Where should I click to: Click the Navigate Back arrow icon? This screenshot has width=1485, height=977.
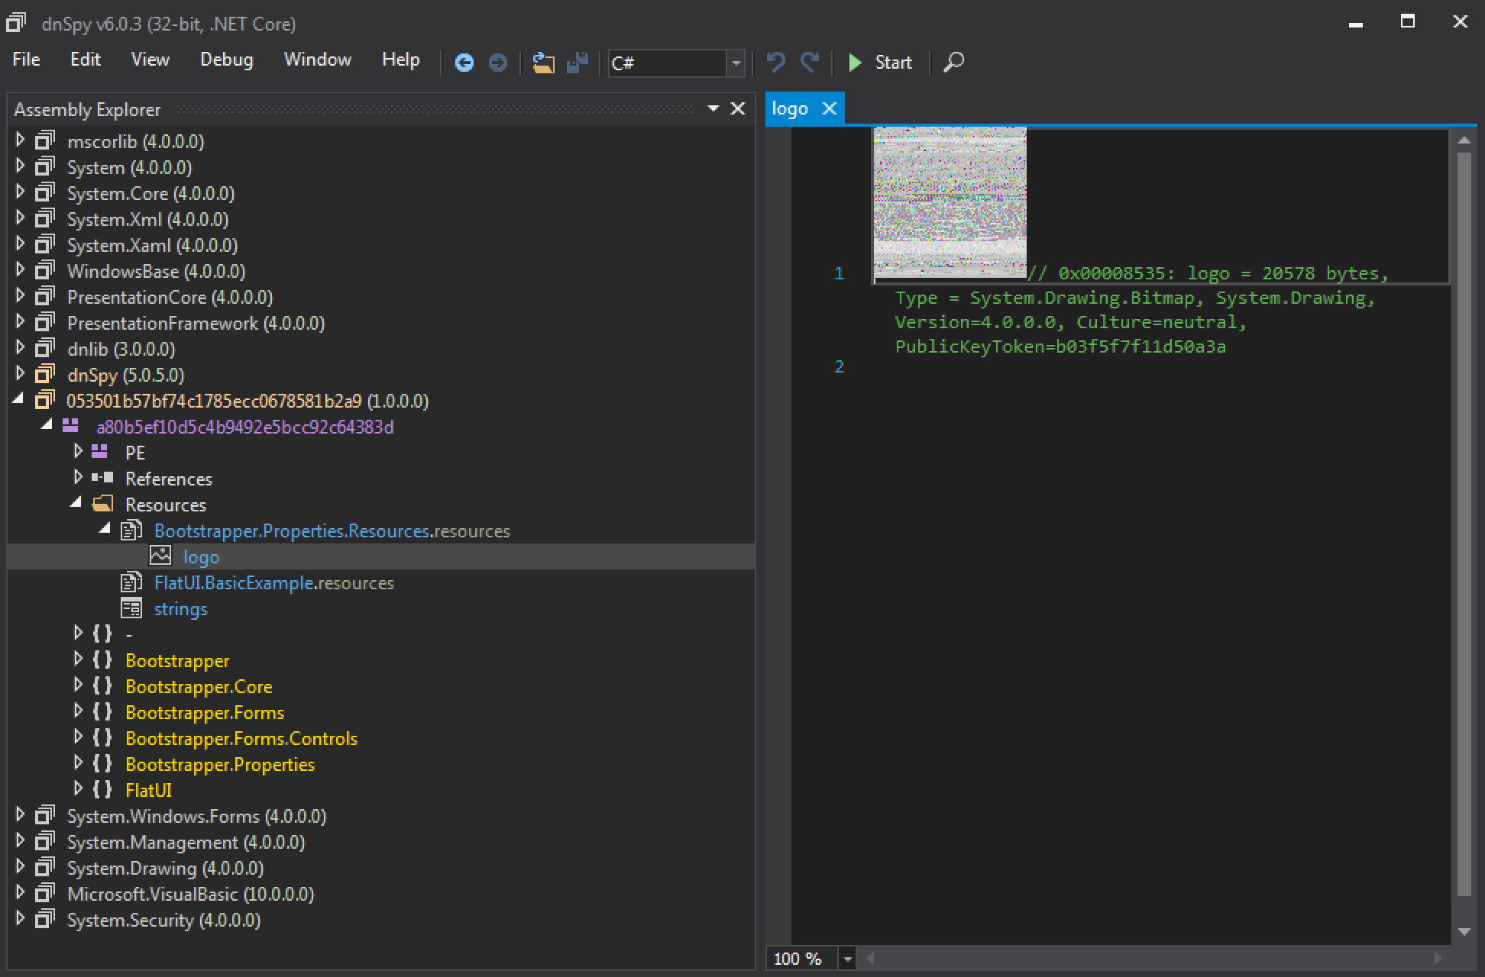coord(464,63)
